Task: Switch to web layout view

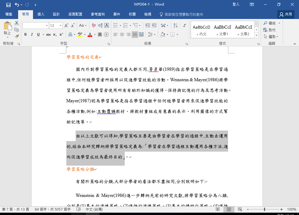Action: pyautogui.click(x=240, y=209)
